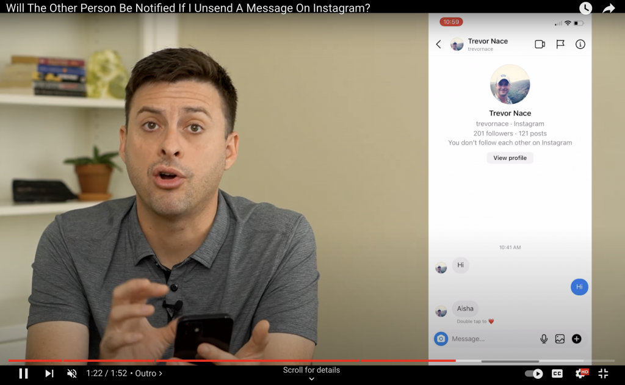Open the camera in message bar
Viewport: 625px width, 385px height.
[x=441, y=339]
